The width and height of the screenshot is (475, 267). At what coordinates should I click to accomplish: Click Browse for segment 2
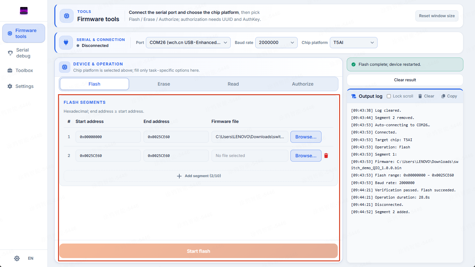(306, 156)
